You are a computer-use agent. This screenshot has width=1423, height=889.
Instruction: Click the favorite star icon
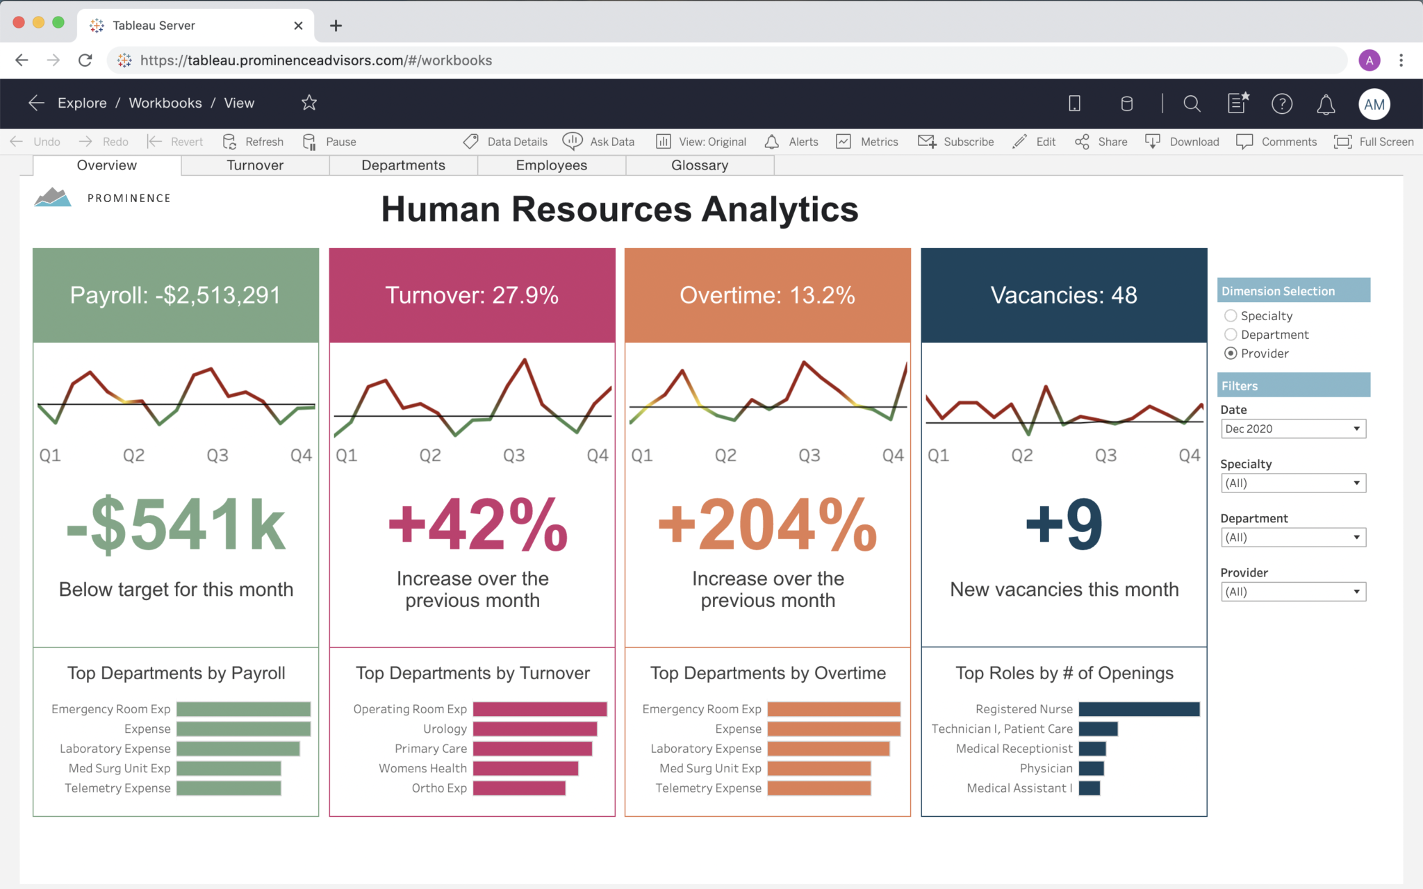(309, 103)
